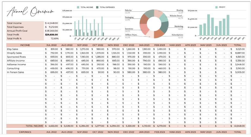This screenshot has width=251, height=137.
Task: Select the SEP 2022 income column header
Action: [82, 45]
